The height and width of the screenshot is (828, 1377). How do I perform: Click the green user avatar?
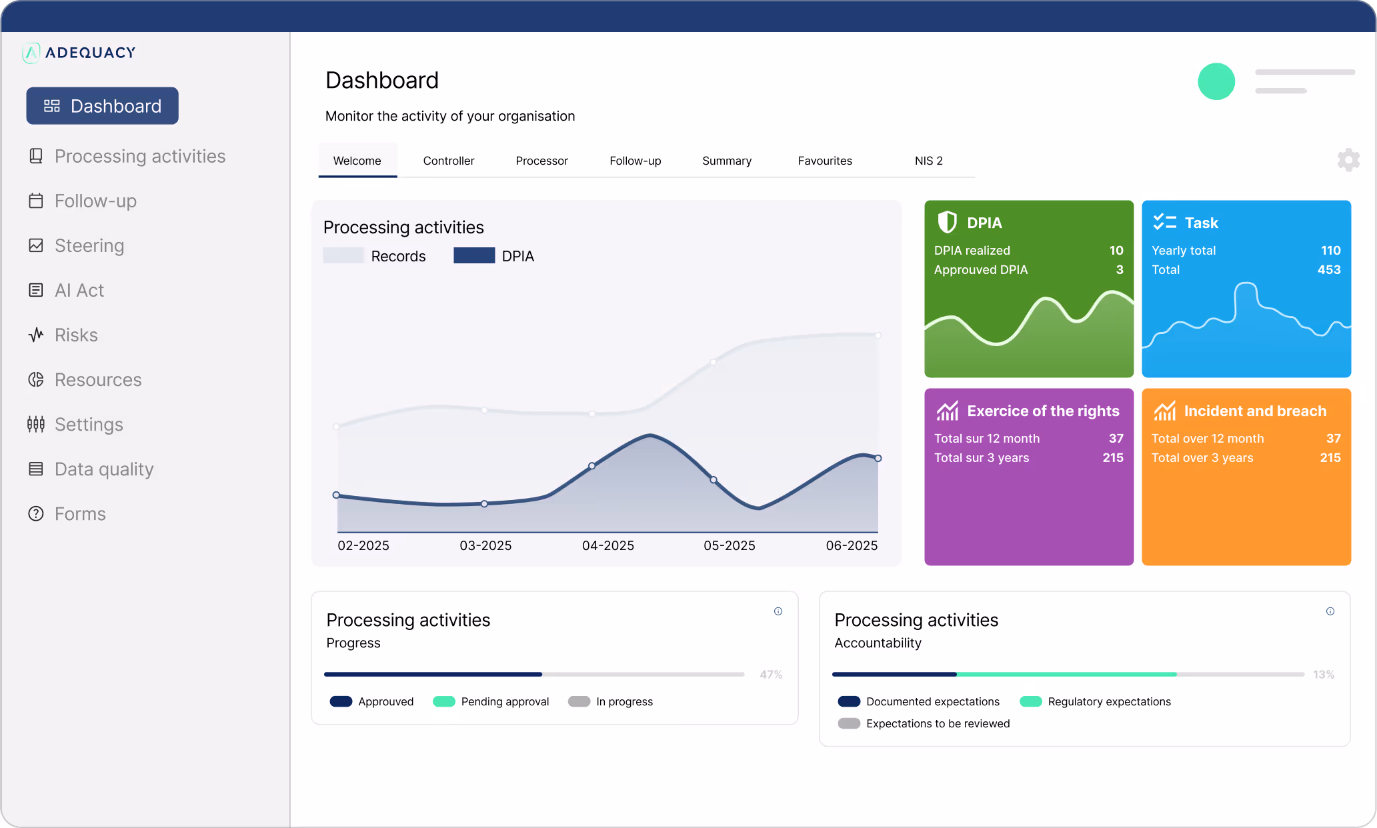1216,81
